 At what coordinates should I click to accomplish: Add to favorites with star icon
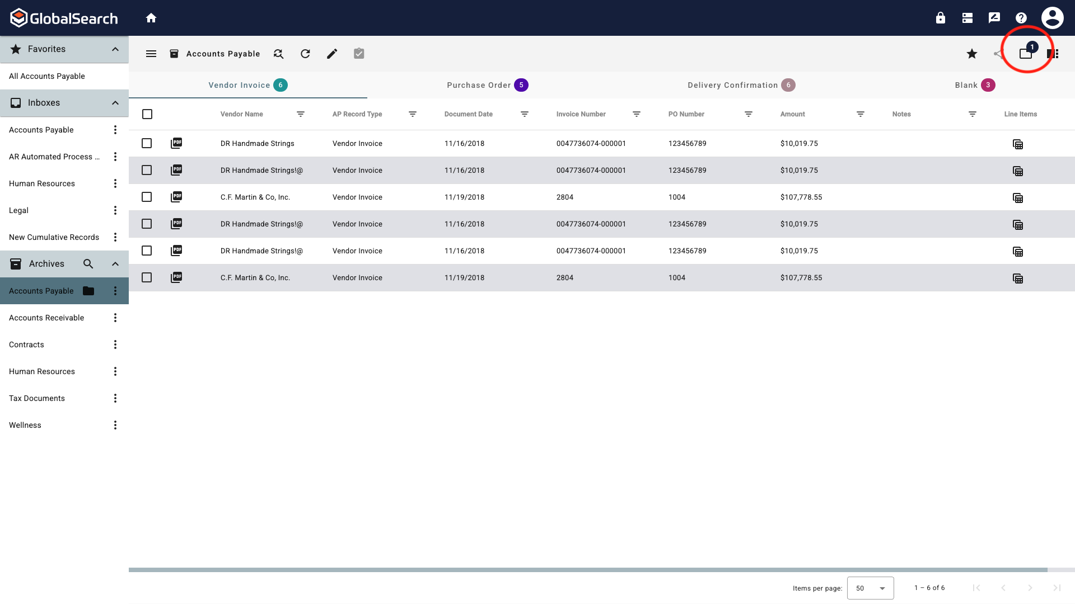(972, 54)
